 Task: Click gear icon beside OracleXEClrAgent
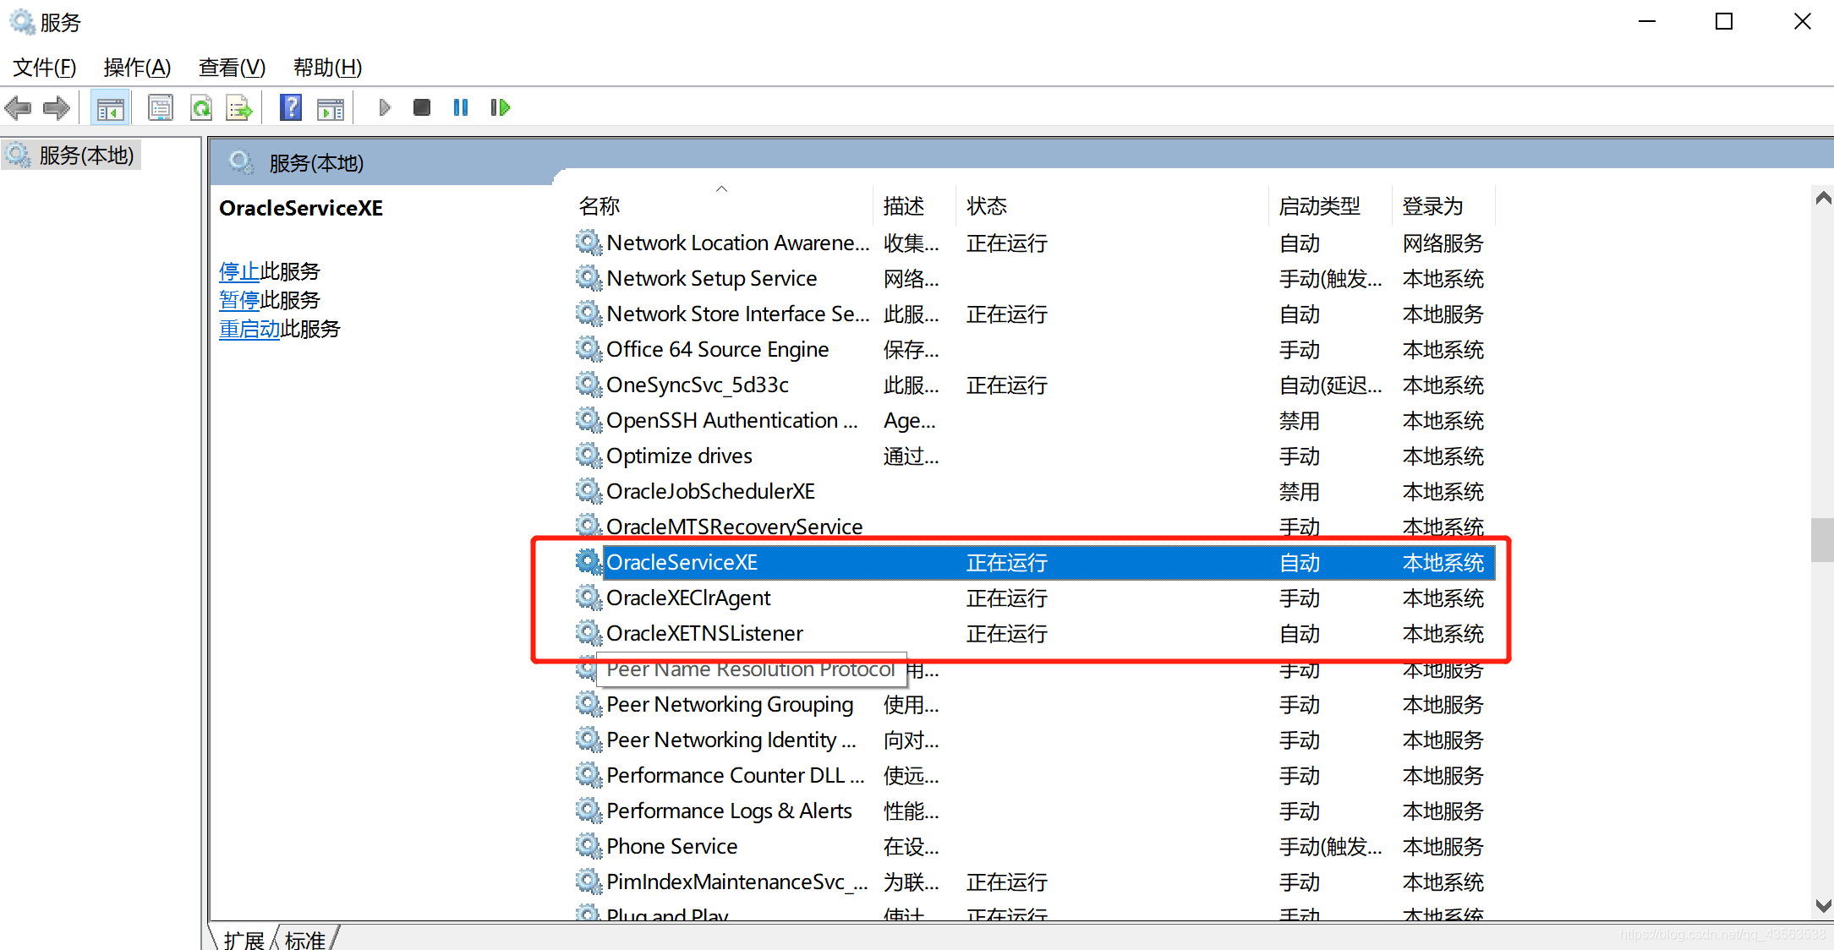[x=589, y=597]
